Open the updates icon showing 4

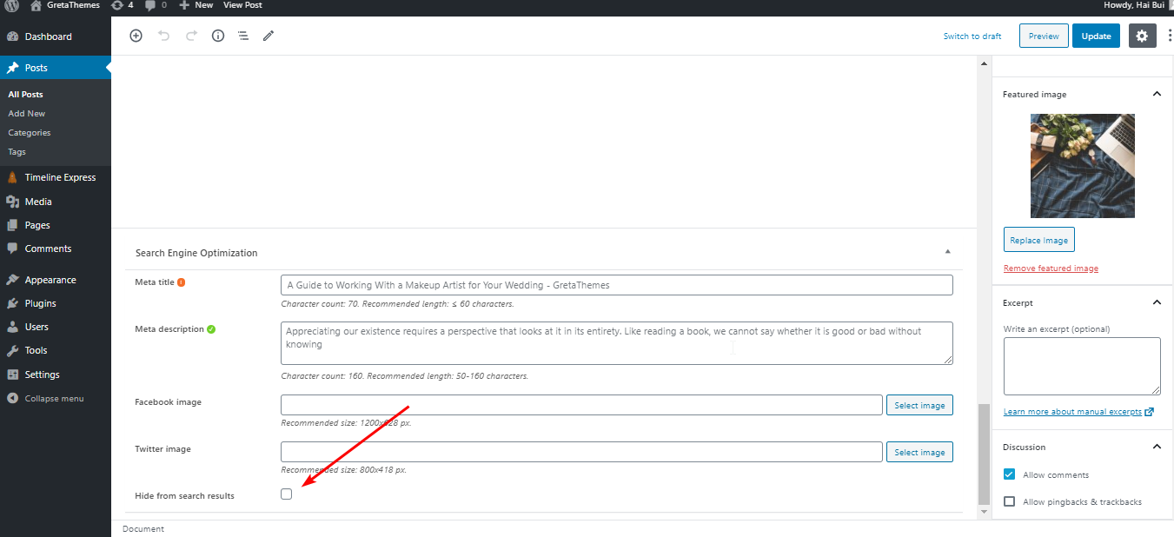tap(123, 5)
